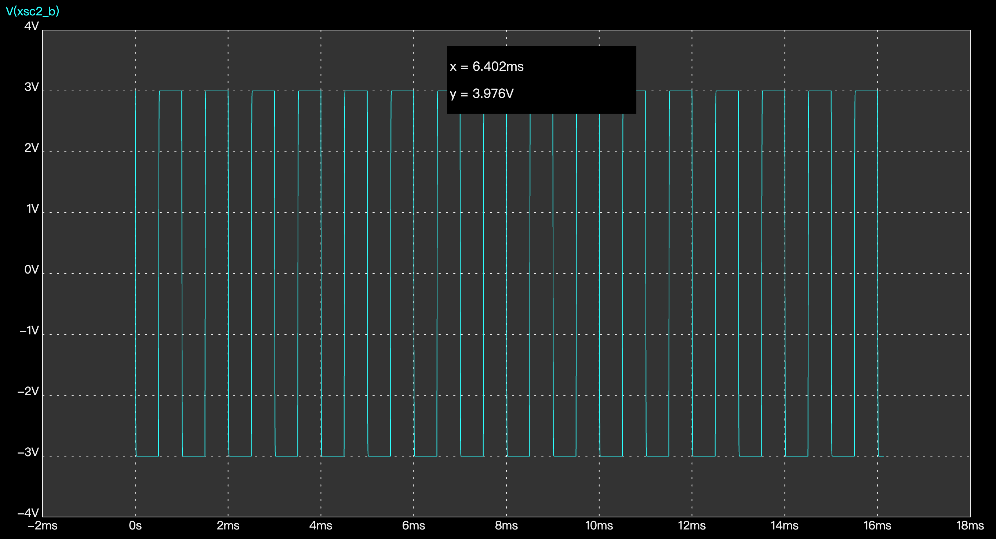
Task: Click the 0V y-axis label
Action: pyautogui.click(x=32, y=269)
